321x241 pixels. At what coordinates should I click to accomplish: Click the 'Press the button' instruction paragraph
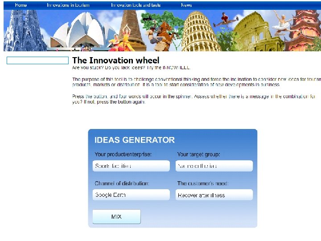193,99
